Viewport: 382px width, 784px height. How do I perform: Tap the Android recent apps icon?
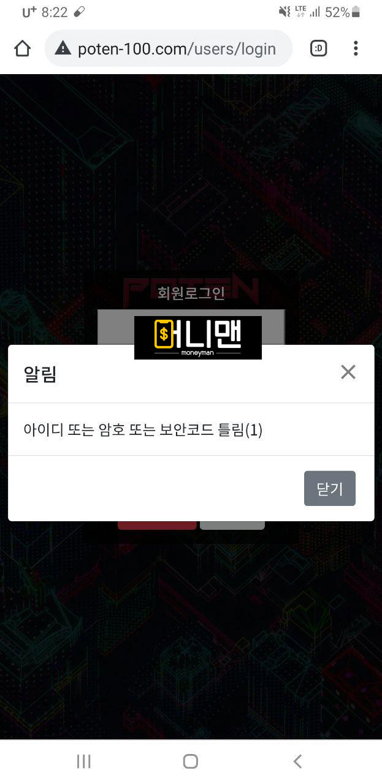[x=83, y=761]
